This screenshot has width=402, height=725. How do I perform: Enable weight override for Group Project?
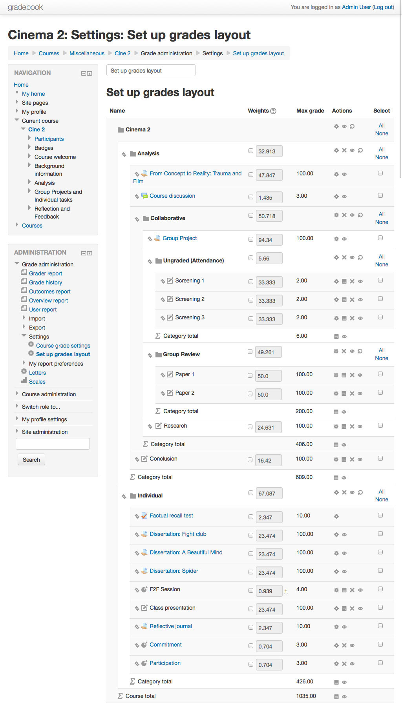250,239
